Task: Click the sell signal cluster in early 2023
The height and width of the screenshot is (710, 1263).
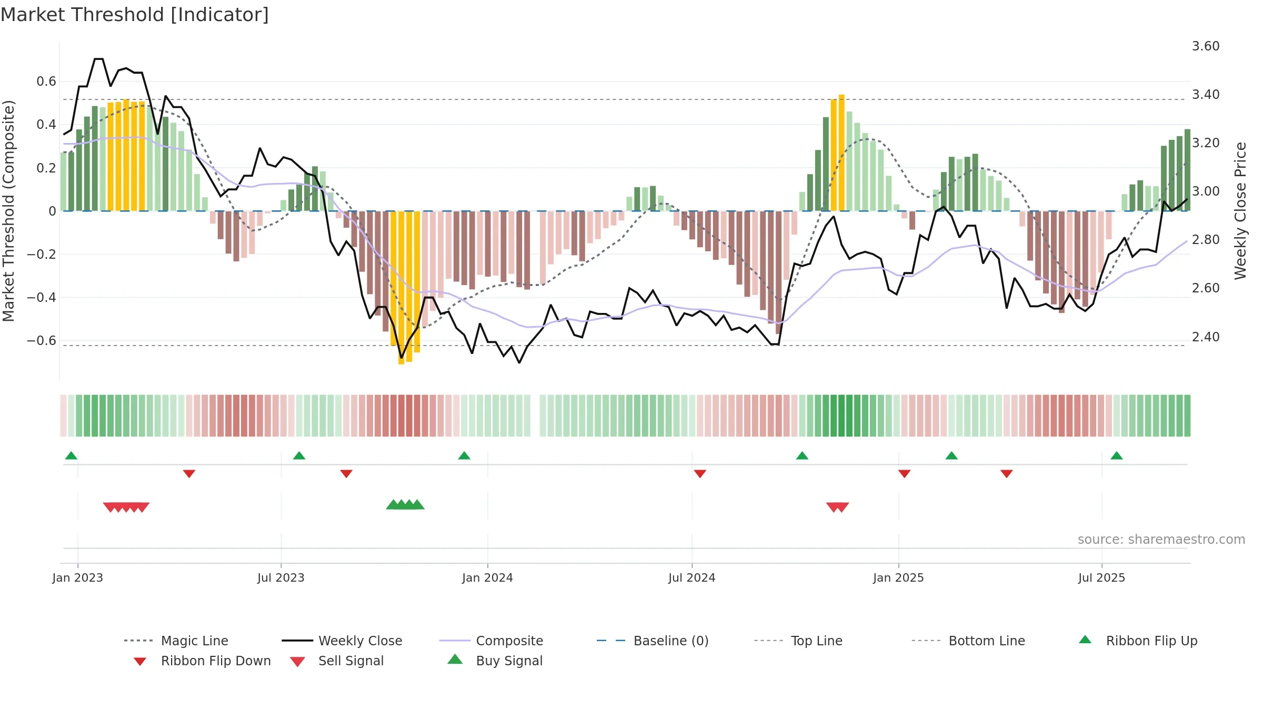Action: pos(126,507)
